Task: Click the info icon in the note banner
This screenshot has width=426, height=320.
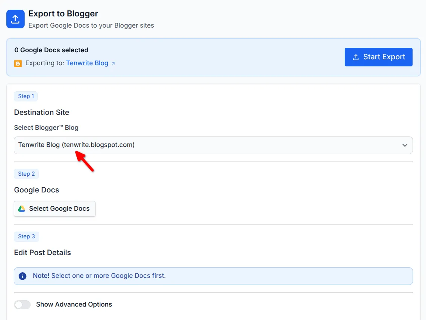Action: pyautogui.click(x=22, y=276)
